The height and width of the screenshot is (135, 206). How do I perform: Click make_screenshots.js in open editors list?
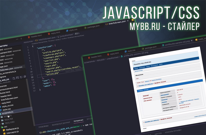point(8,72)
